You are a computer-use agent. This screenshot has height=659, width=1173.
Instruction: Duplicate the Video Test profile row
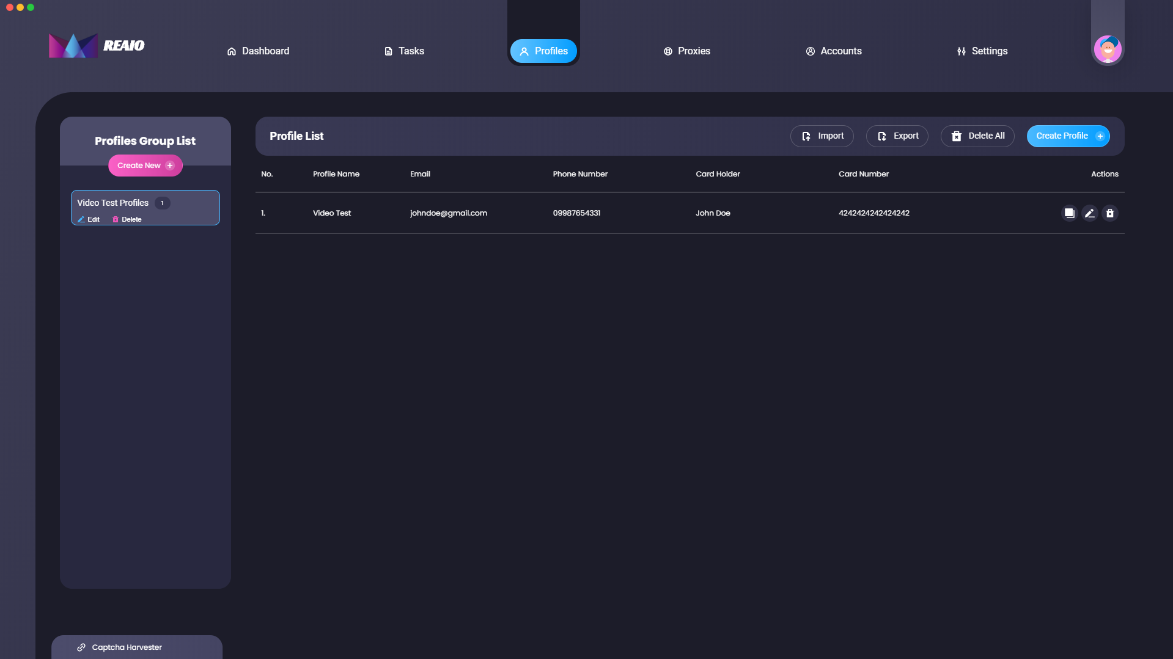[x=1069, y=213]
